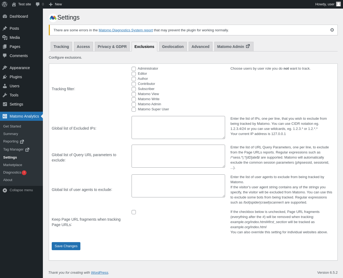Click the Media icon in sidebar
Image resolution: width=343 pixels, height=278 pixels.
(x=5, y=37)
